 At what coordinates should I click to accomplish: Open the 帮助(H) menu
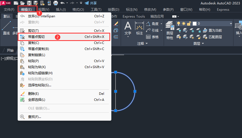[205, 10]
